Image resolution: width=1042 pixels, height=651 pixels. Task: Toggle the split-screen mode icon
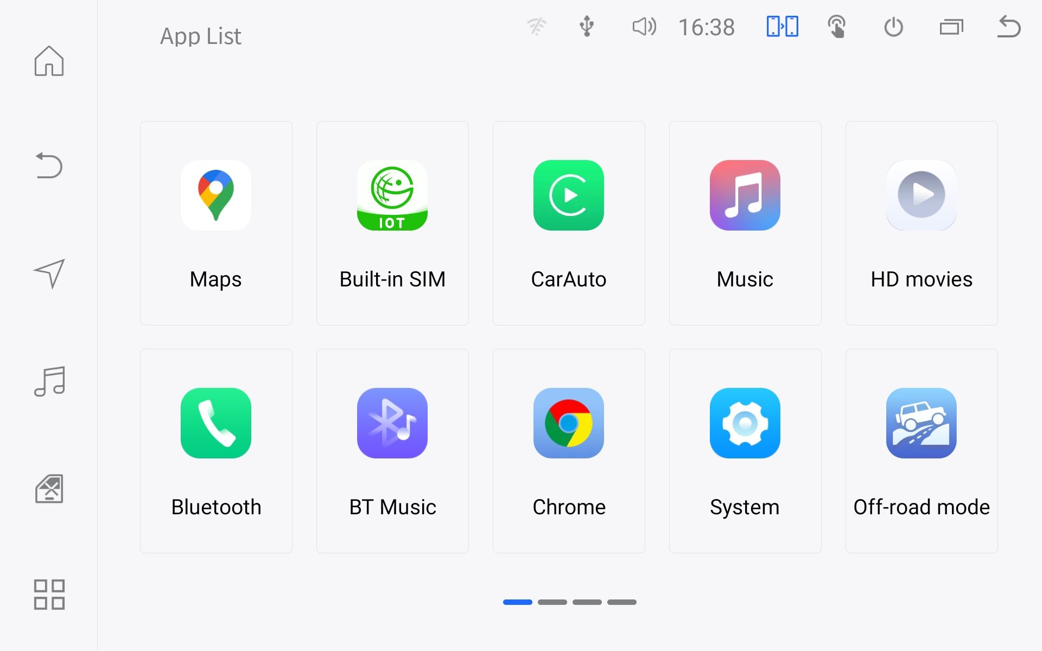tap(782, 26)
